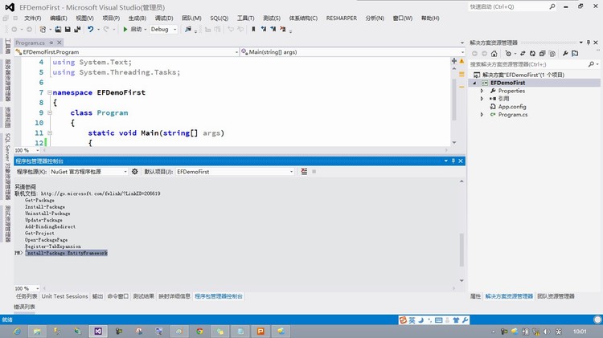Open the Debug configuration dropdown
This screenshot has height=338, width=603.
pos(175,29)
